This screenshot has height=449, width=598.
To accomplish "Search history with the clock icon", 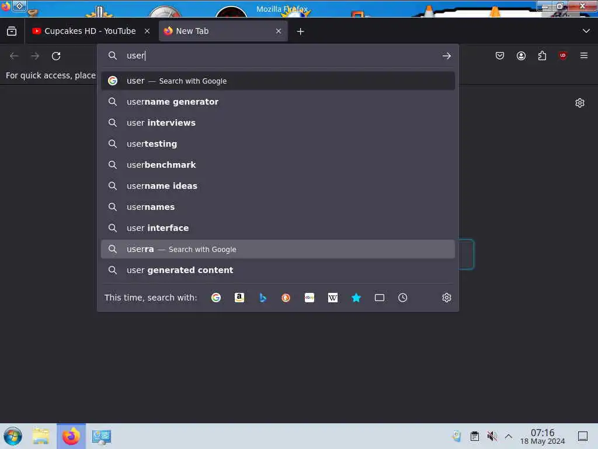I will (403, 298).
